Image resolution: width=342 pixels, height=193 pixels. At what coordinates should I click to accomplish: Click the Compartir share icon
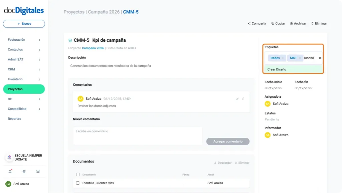(249, 23)
